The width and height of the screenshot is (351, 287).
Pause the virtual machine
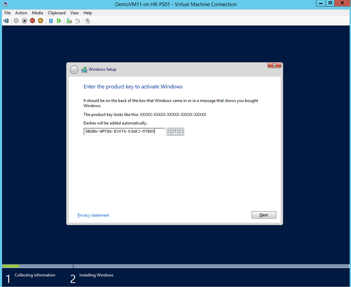click(51, 20)
